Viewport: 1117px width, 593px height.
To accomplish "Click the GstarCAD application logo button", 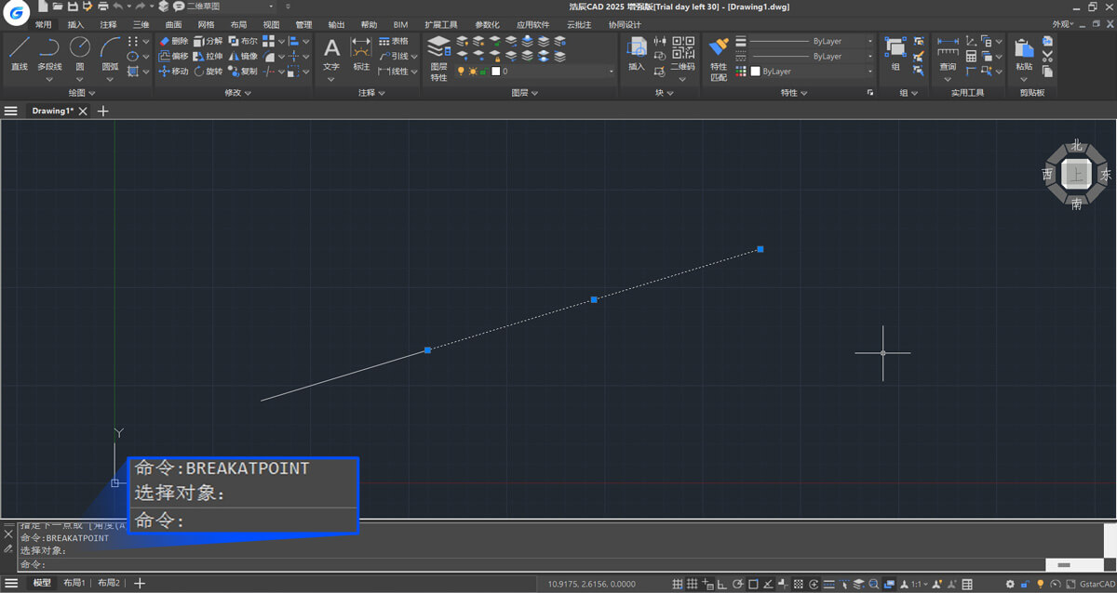I will 17,12.
